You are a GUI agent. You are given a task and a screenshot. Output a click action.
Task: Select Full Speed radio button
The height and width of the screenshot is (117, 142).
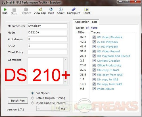pos(33,93)
